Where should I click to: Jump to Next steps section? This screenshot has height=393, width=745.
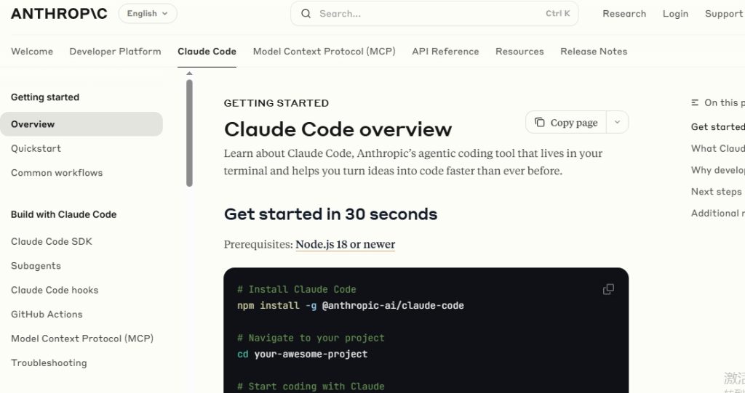[716, 192]
